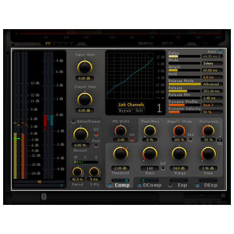Enable the Exp section LED
Image resolution: width=234 pixels, height=234 pixels.
pyautogui.click(x=170, y=185)
